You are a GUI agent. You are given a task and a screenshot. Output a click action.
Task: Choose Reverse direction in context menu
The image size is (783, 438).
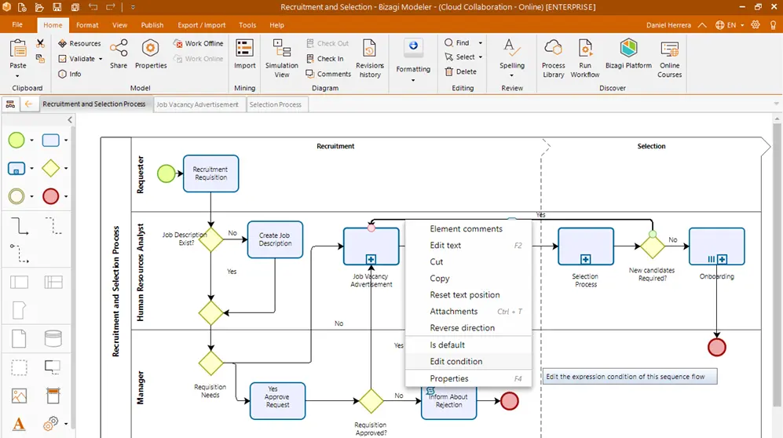[468, 328]
